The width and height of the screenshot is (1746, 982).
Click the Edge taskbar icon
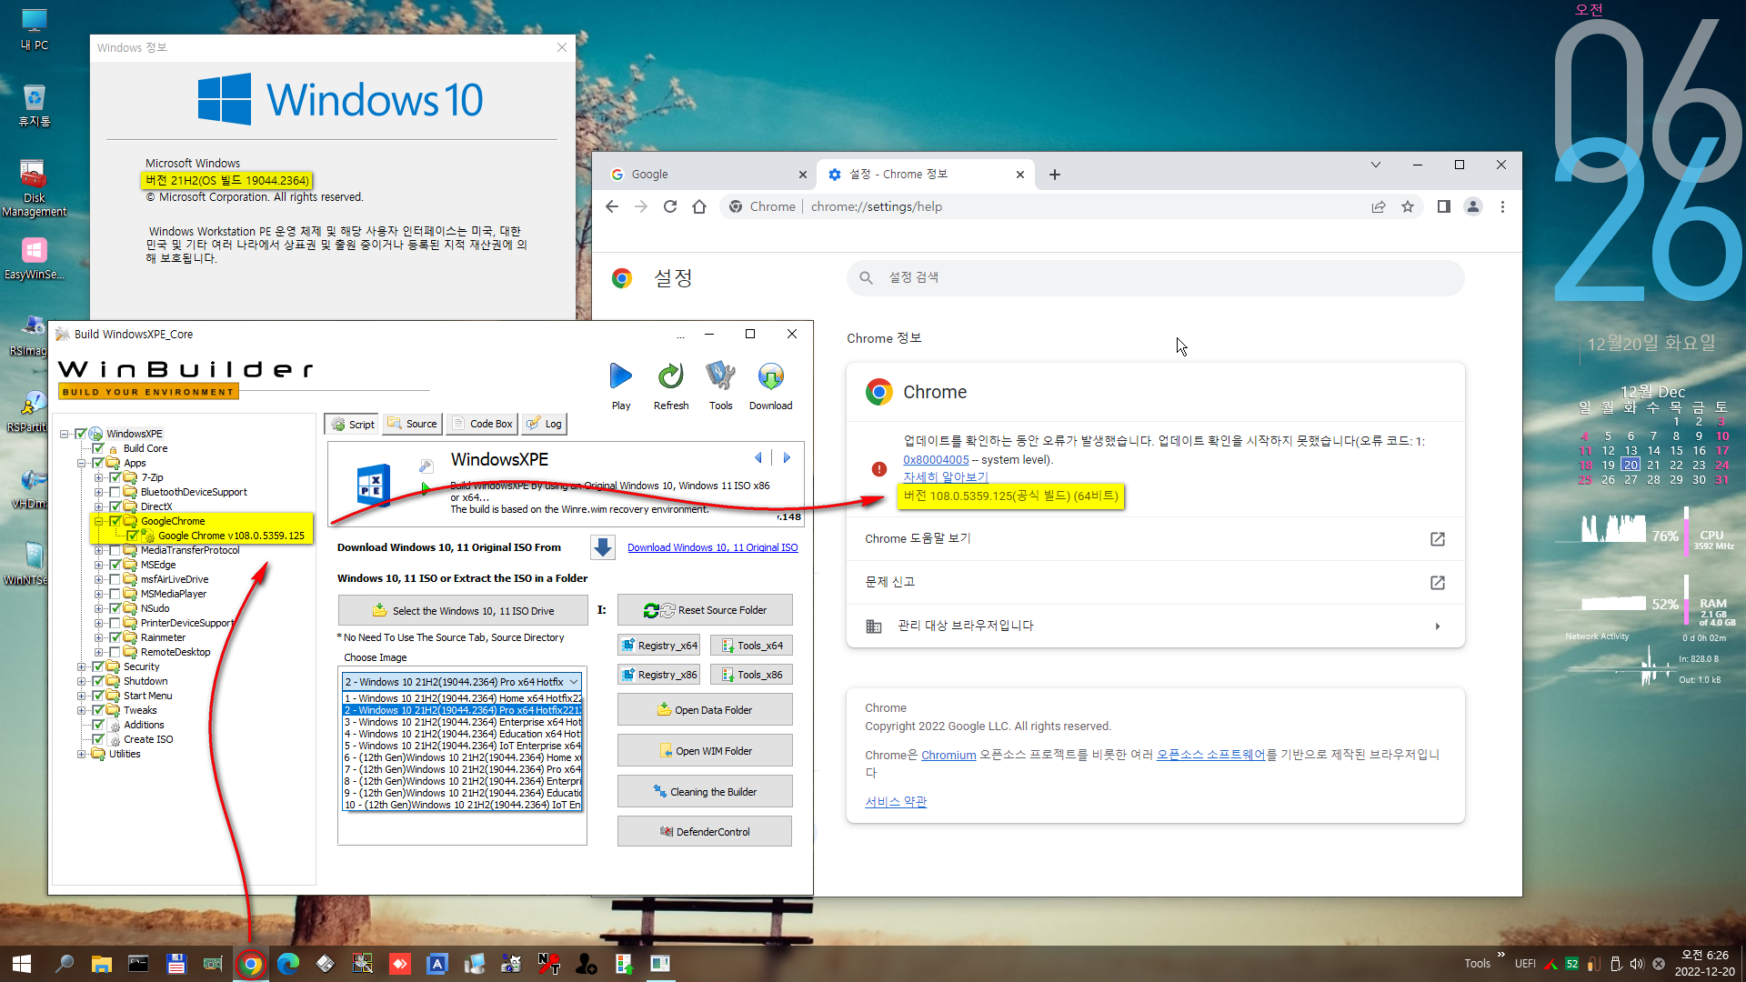pyautogui.click(x=288, y=964)
